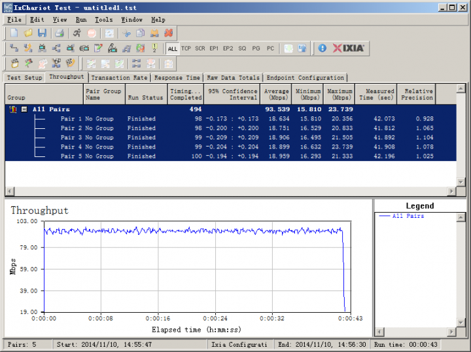
Task: Click the scissors Cut icon
Action: click(126, 33)
